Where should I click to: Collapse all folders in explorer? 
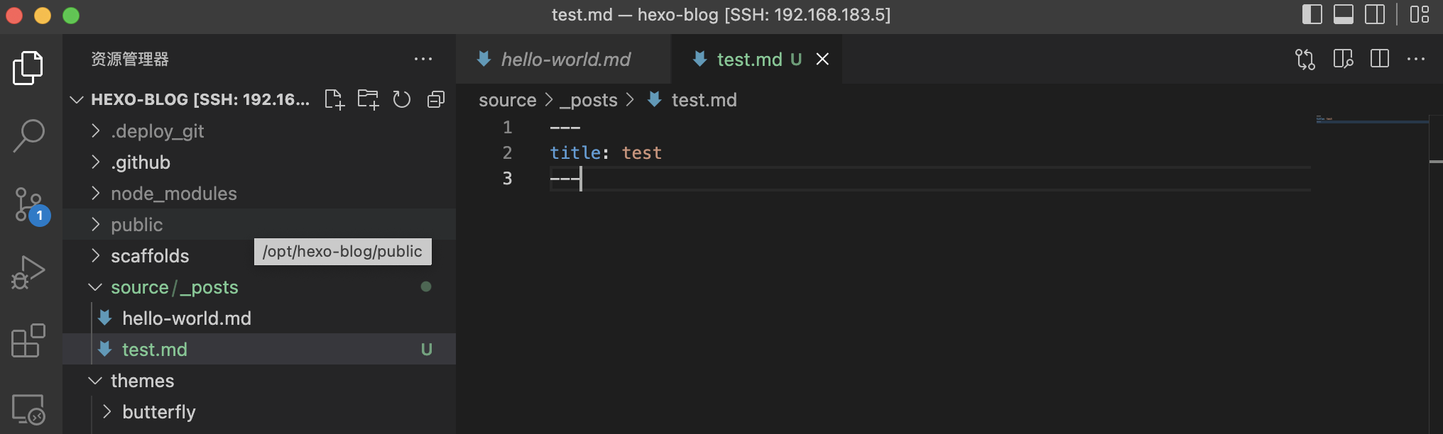(x=436, y=99)
